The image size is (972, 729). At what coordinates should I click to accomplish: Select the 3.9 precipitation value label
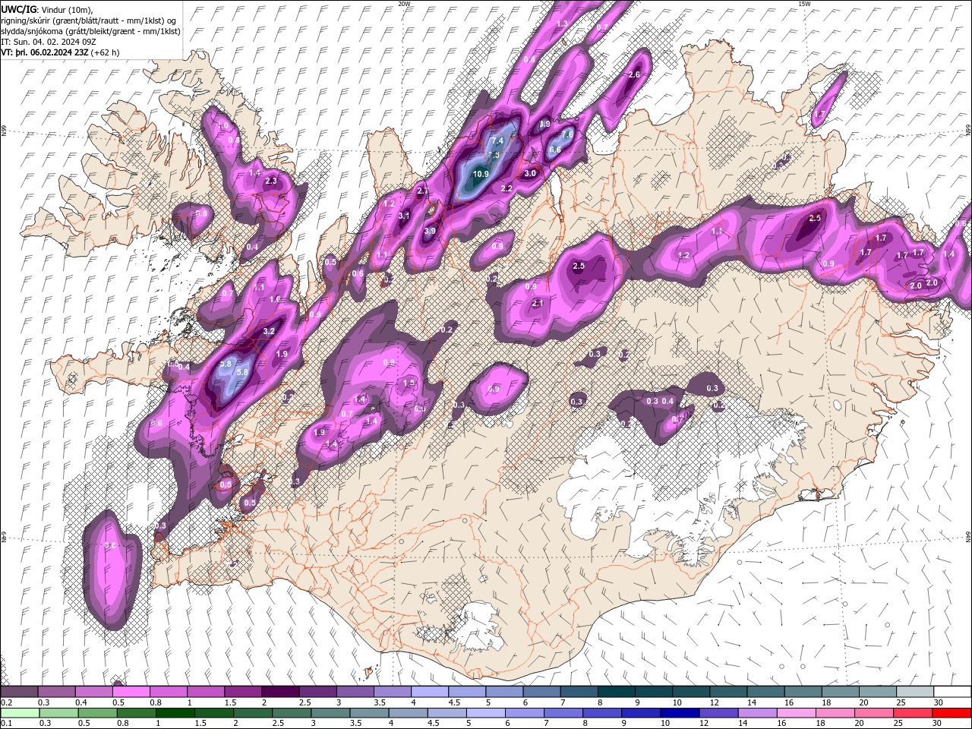tap(430, 232)
